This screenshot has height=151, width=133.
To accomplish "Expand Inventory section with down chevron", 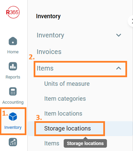I will [x=119, y=35].
